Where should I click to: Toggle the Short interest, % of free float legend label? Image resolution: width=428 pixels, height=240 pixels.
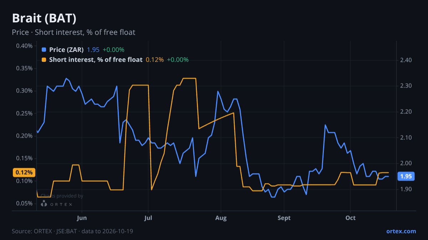[96, 60]
